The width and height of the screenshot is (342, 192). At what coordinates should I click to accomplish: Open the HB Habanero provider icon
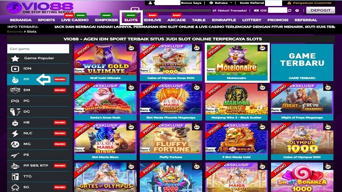tap(15, 123)
